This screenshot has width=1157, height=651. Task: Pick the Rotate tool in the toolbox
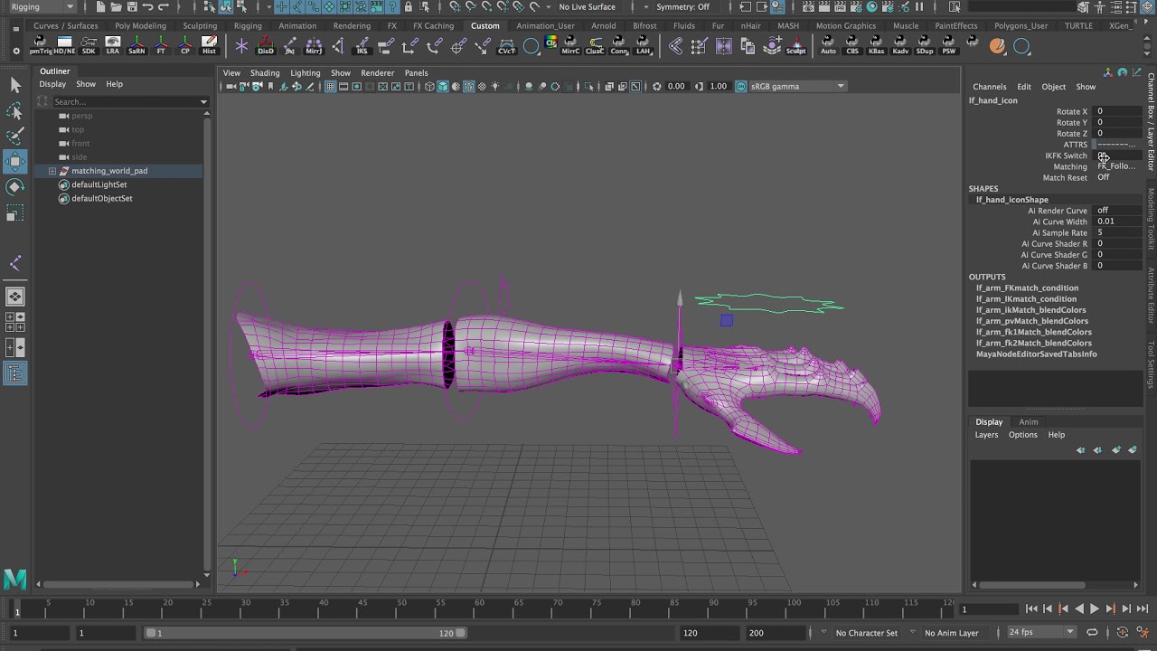(15, 187)
